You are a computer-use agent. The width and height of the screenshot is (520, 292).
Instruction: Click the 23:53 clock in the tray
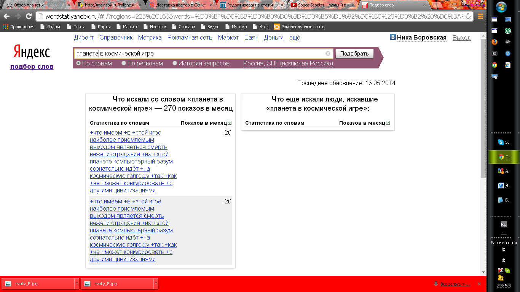click(x=504, y=286)
